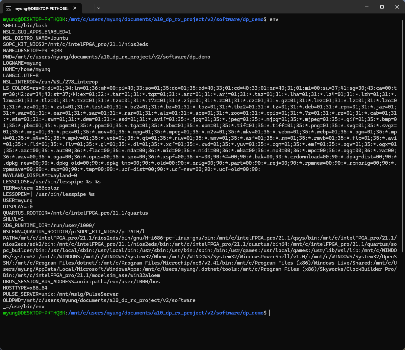Click the TERM=xterm-256color line

click(31, 188)
